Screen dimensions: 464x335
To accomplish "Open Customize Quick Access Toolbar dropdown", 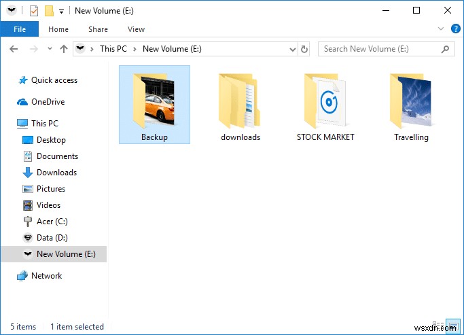I will (x=61, y=12).
